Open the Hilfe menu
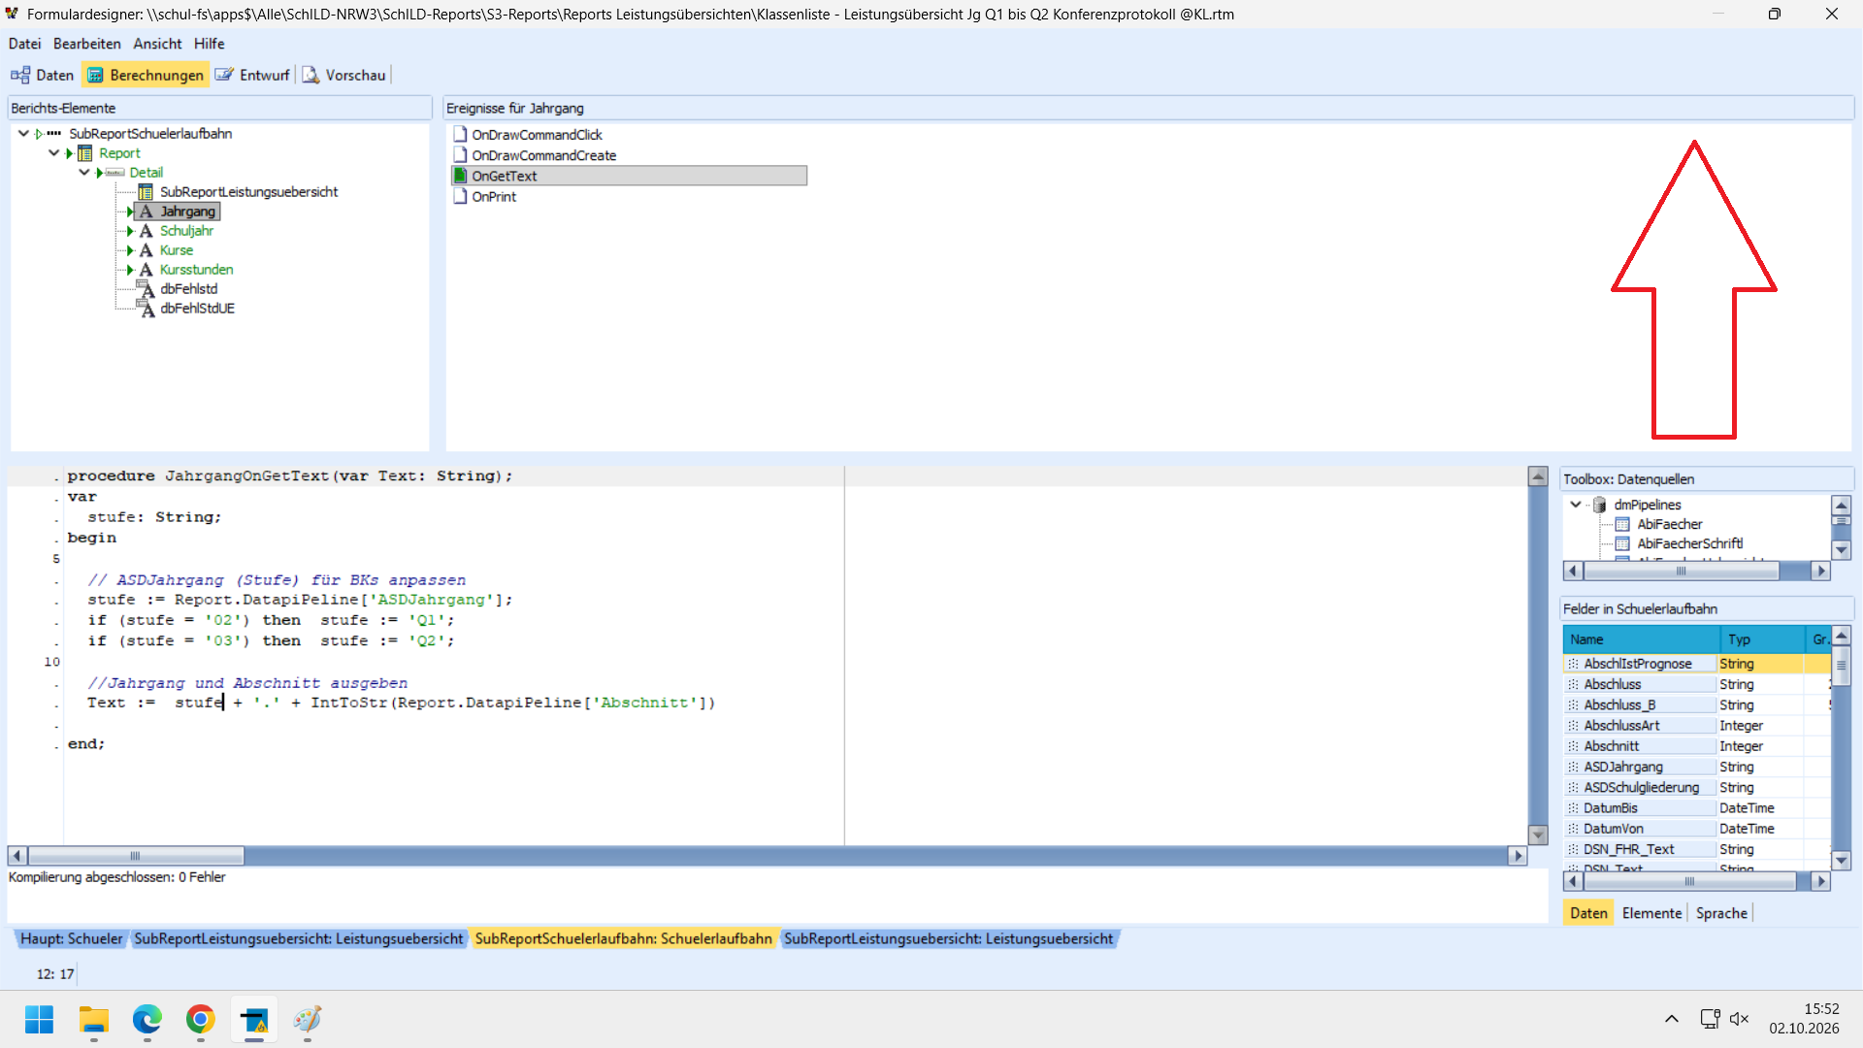The image size is (1863, 1048). (x=209, y=44)
